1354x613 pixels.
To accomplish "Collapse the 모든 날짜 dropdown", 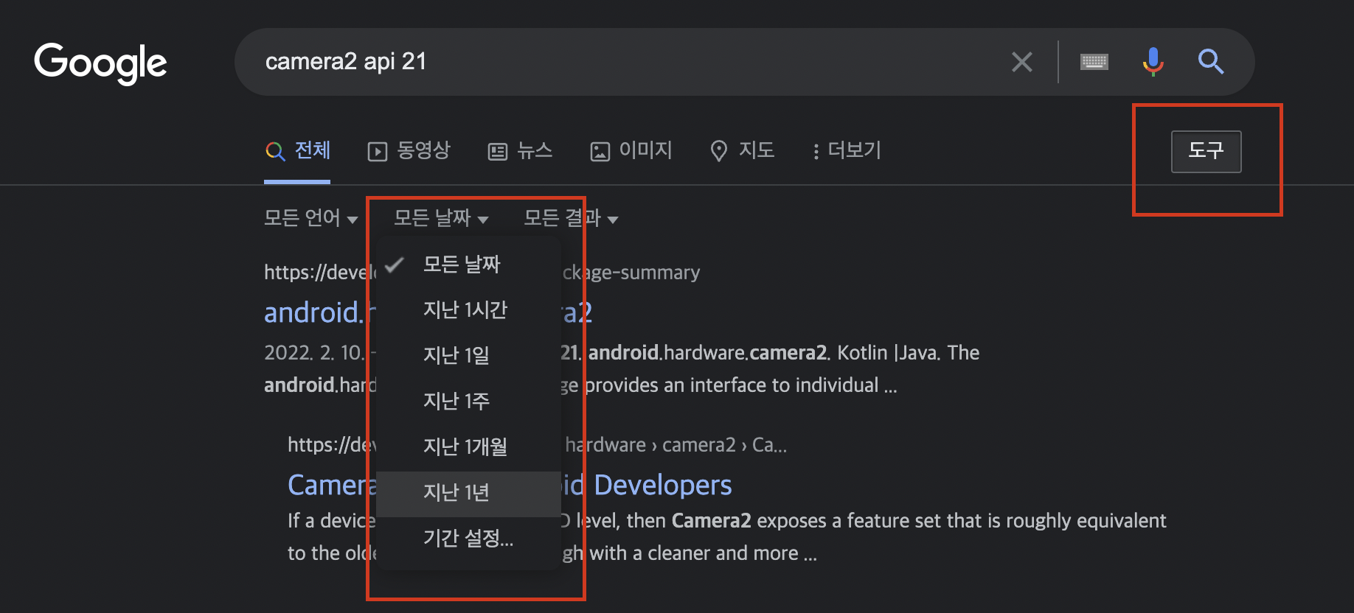I will click(441, 218).
